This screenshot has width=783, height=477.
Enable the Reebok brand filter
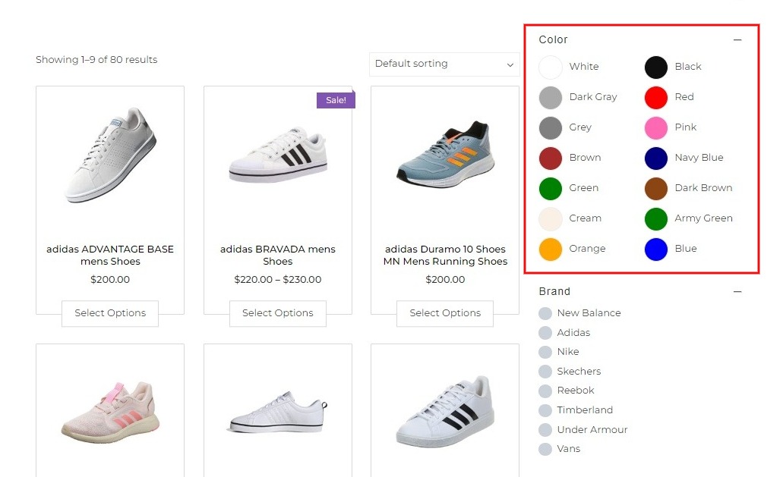coord(545,391)
